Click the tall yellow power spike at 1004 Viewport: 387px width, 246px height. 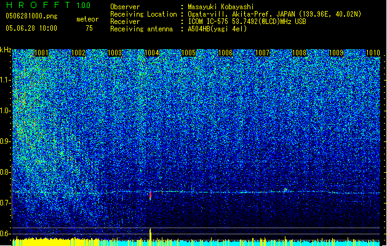pos(150,237)
